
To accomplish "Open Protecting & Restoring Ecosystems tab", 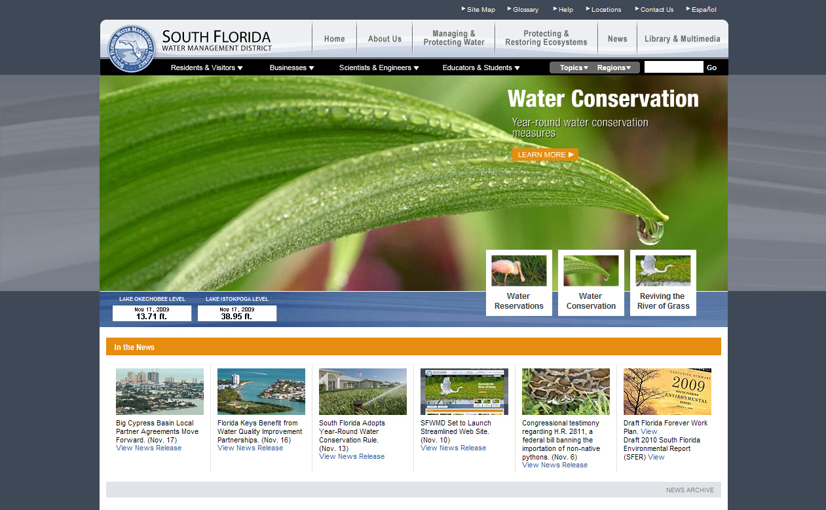I will [546, 38].
